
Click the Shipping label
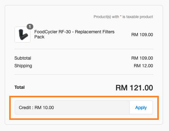click(x=23, y=66)
